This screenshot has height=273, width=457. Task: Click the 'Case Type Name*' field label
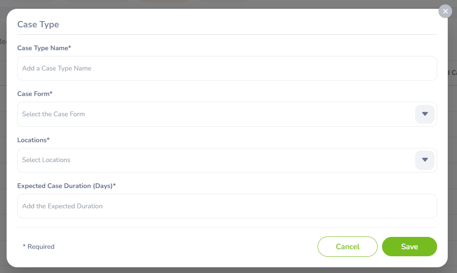[x=44, y=48]
